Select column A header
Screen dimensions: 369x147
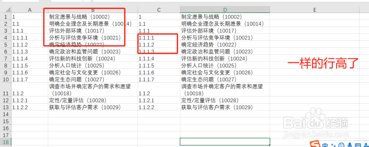(30, 10)
